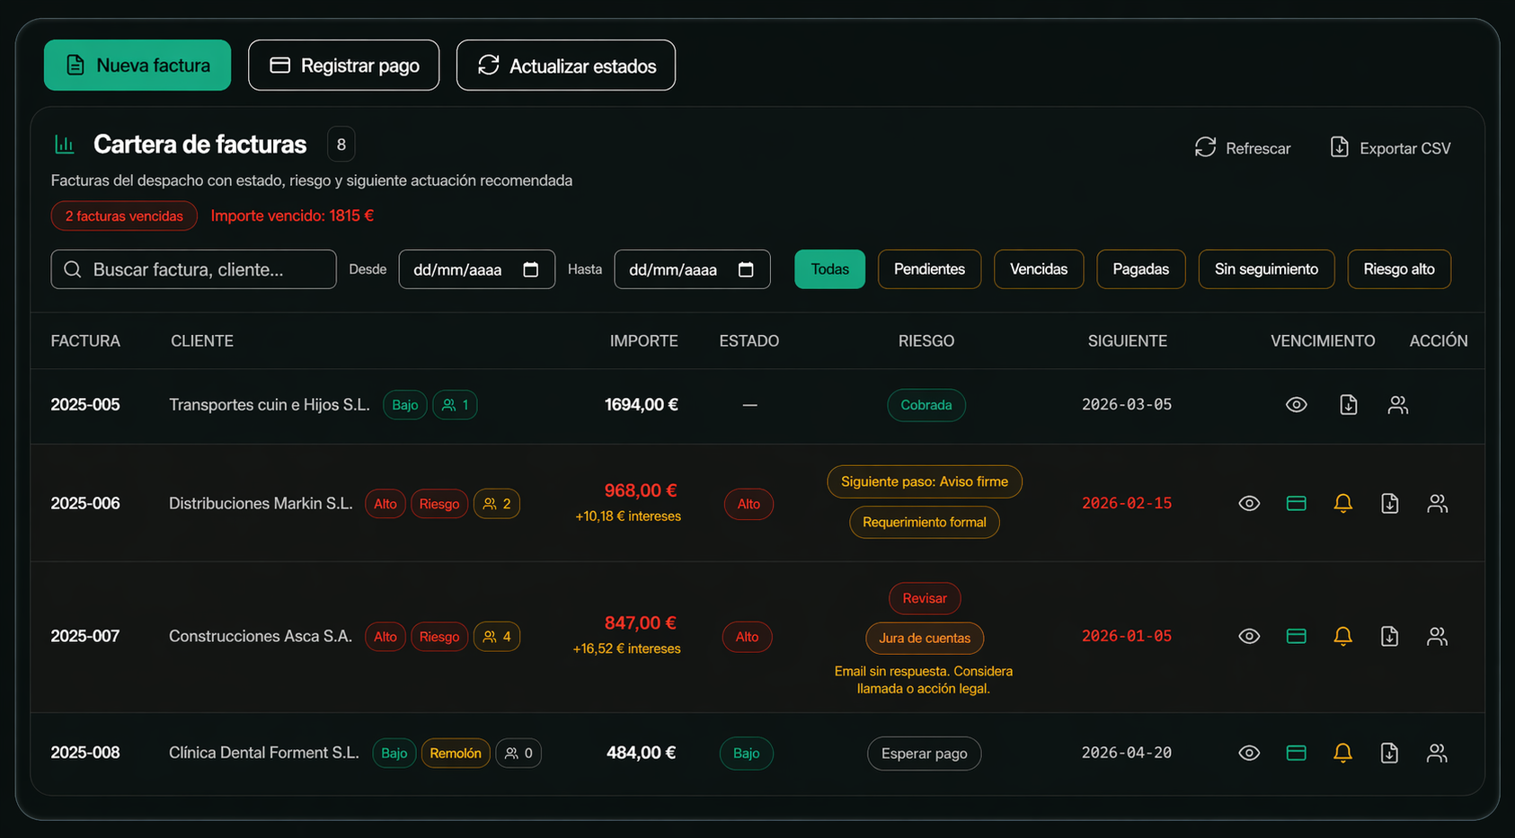1515x838 pixels.
Task: Open contacts icon for invoice 2025-006
Action: [x=1438, y=504]
